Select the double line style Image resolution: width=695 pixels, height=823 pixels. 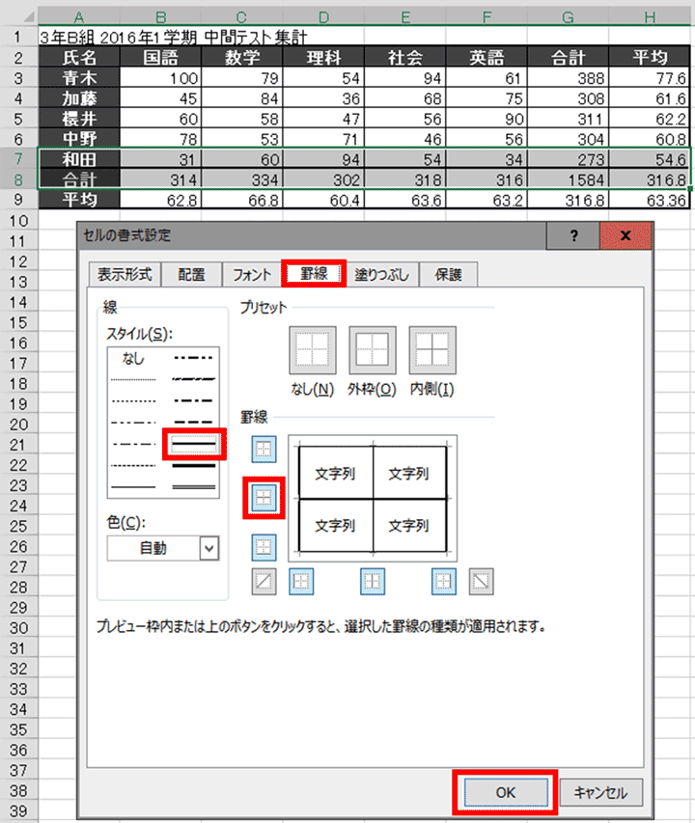pos(194,487)
